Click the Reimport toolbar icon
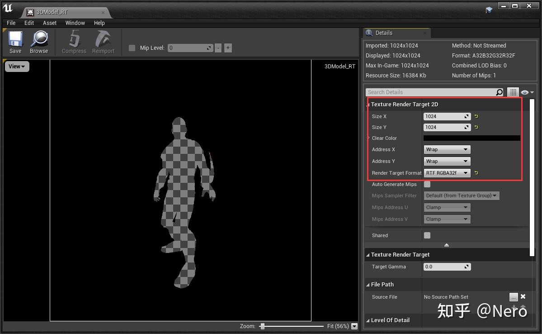 point(103,42)
